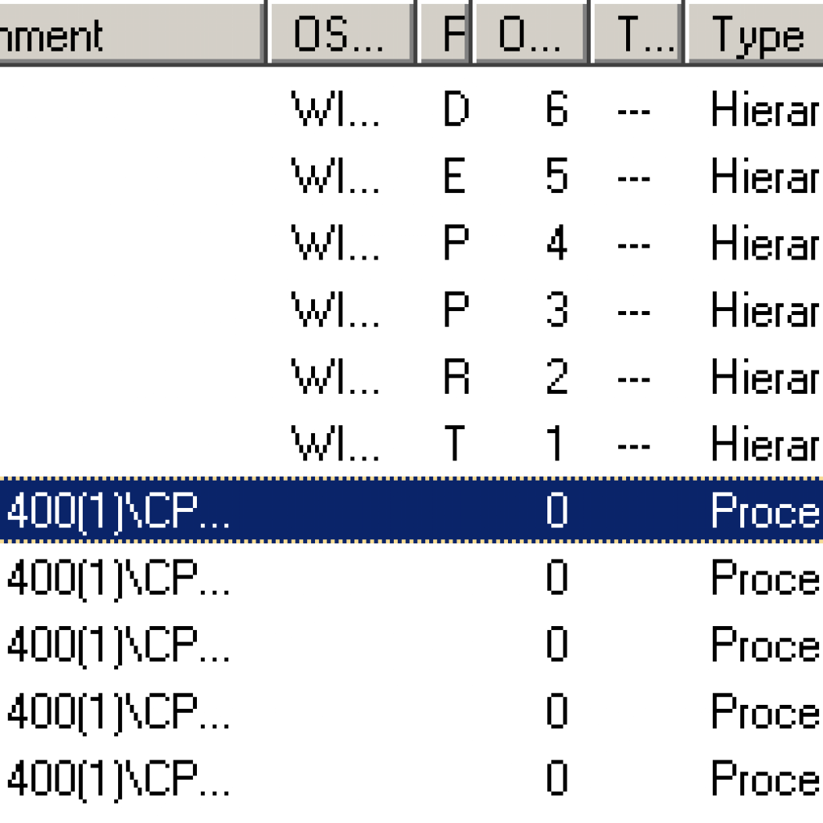This screenshot has height=823, width=823.
Task: Click the '---' cell in row E
Action: pos(634,179)
